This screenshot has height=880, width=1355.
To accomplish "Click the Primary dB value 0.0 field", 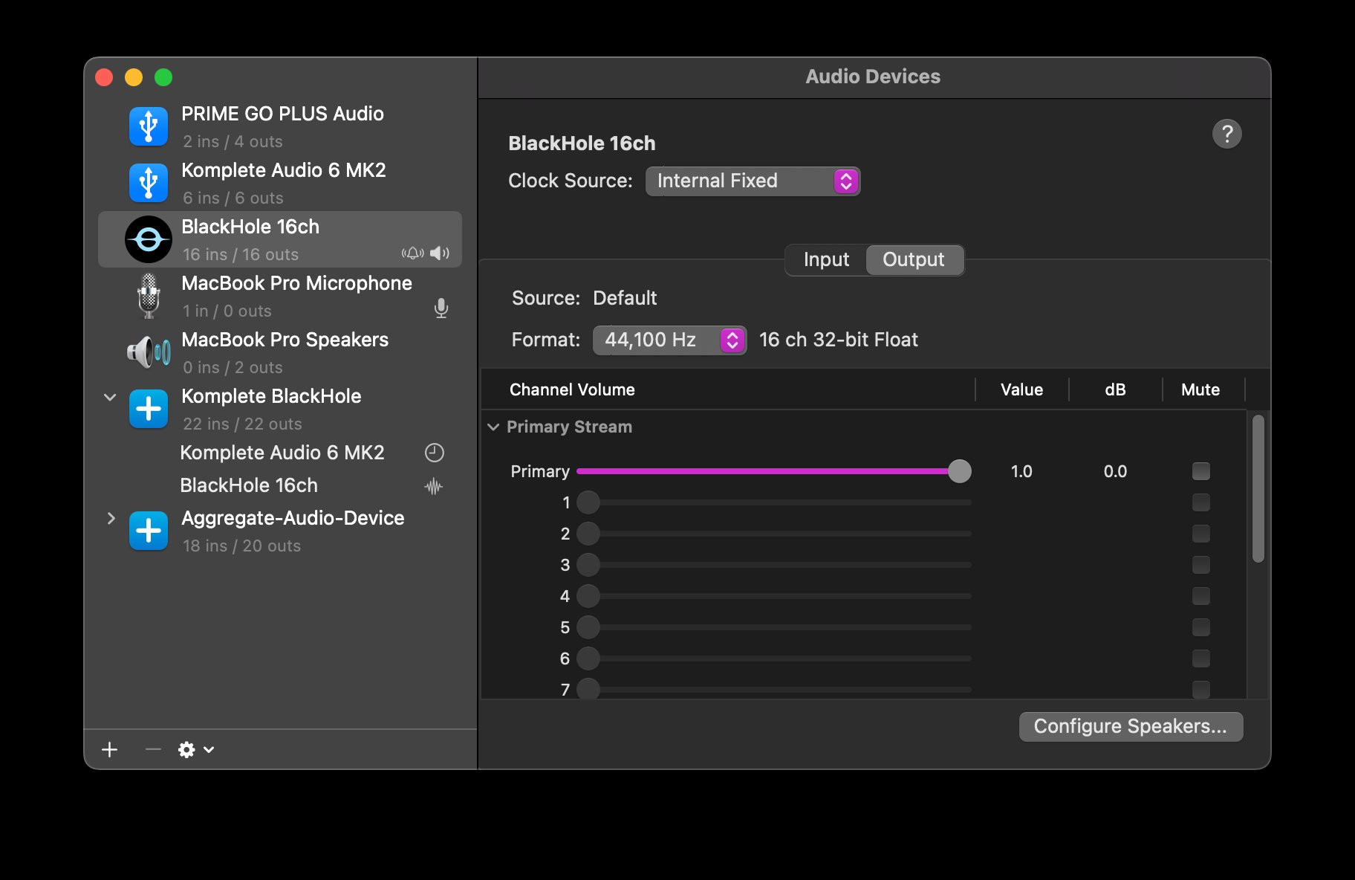I will 1115,471.
